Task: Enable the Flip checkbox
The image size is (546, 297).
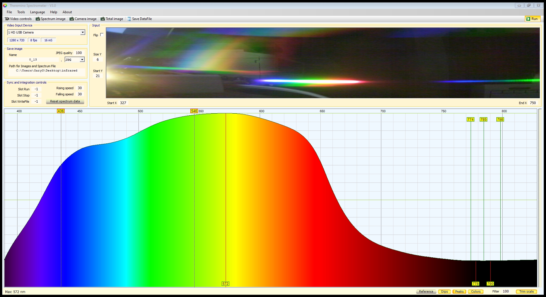Action: coord(102,35)
